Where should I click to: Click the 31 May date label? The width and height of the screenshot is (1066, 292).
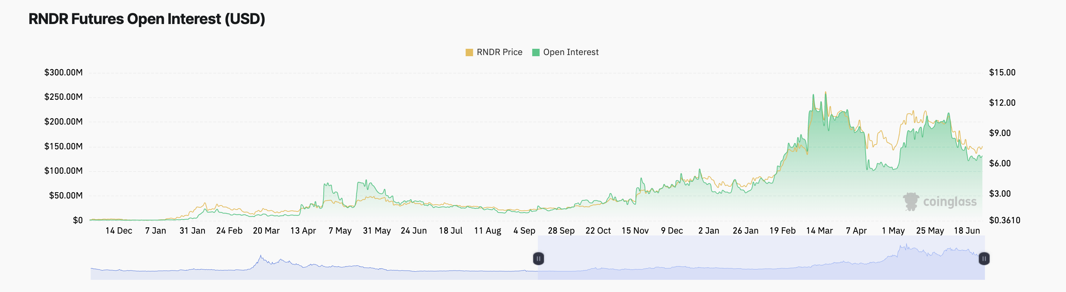click(x=377, y=231)
